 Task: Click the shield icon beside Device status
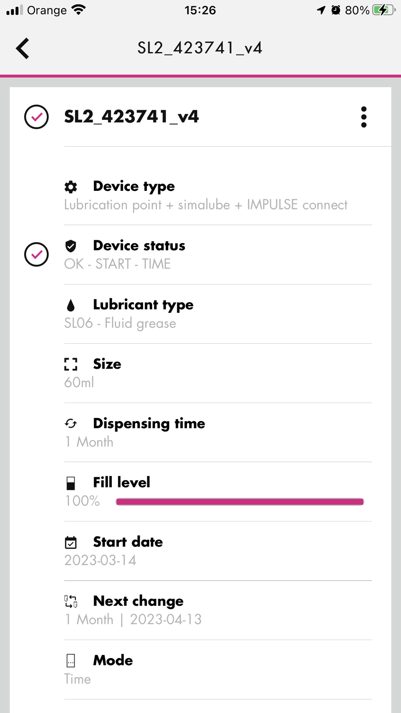click(x=71, y=246)
